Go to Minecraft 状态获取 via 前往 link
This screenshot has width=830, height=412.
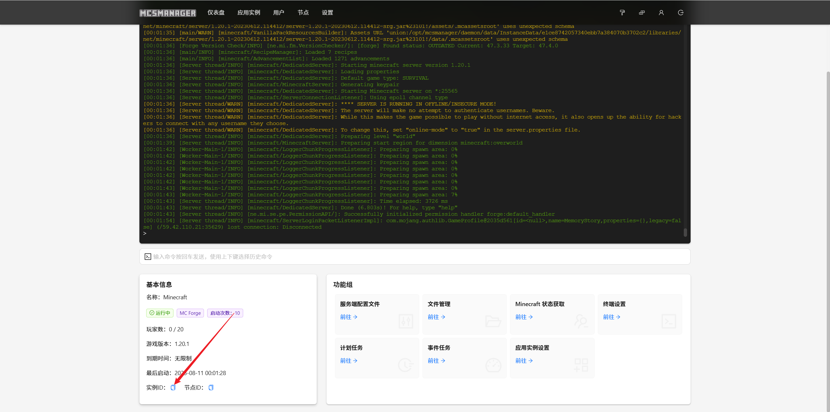pyautogui.click(x=524, y=317)
